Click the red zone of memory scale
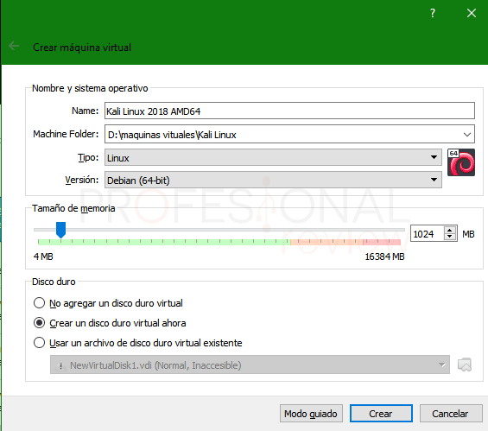Viewport: 488px width, 431px height. (382, 242)
